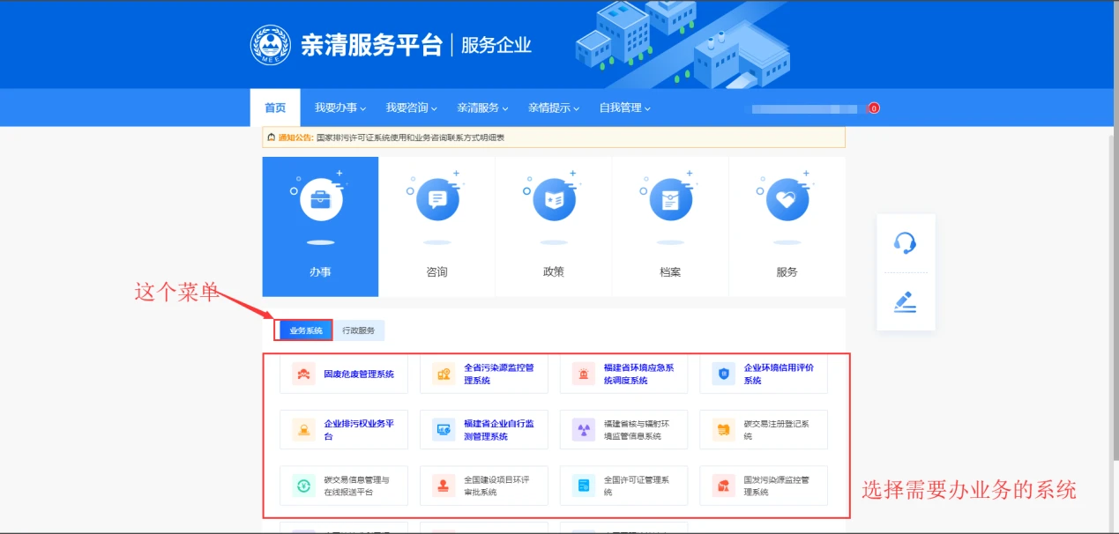Open the 亲清服务 dropdown menu

(x=482, y=108)
